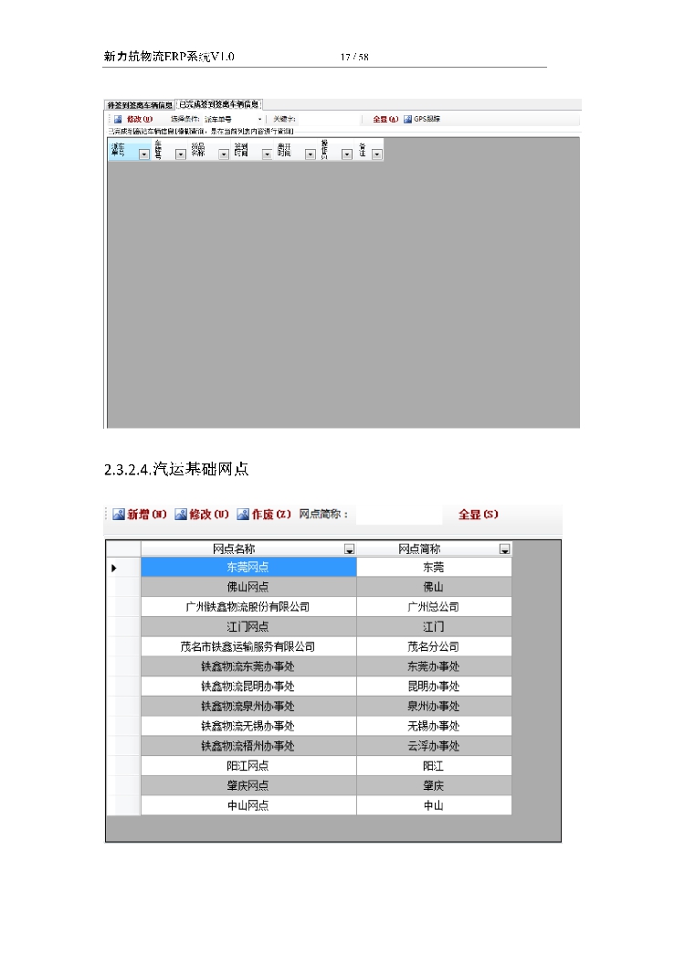This screenshot has width=685, height=969.
Task: Click the 云浮办事处 short-name cell
Action: pos(434,746)
